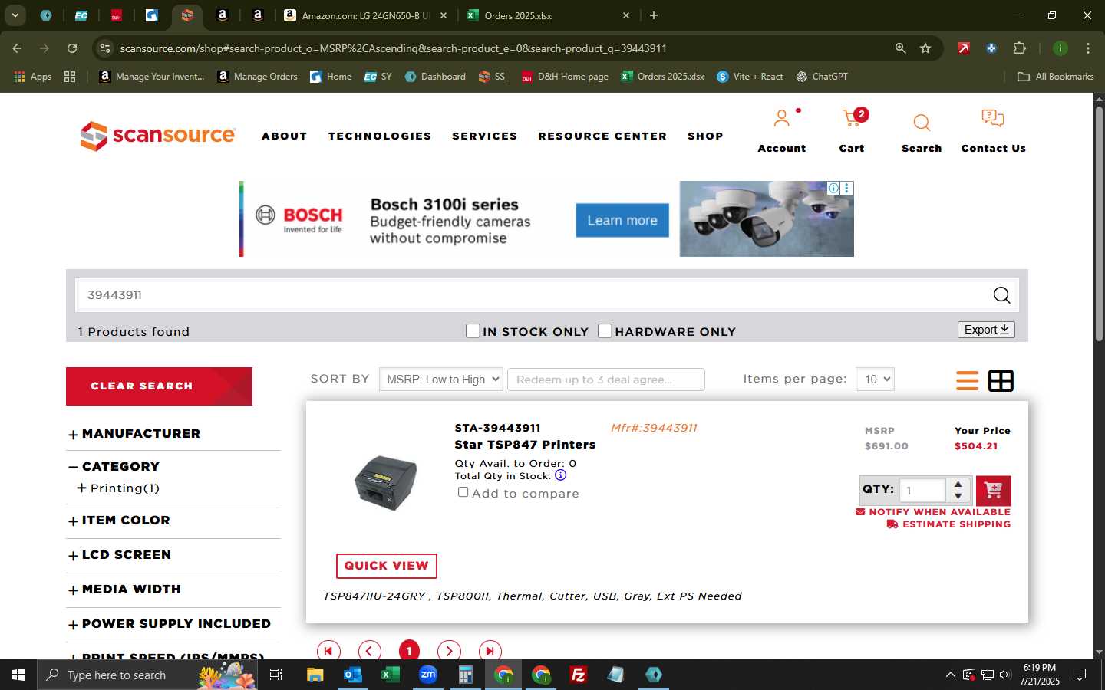The height and width of the screenshot is (690, 1105).
Task: Go to previous results page
Action: (x=369, y=651)
